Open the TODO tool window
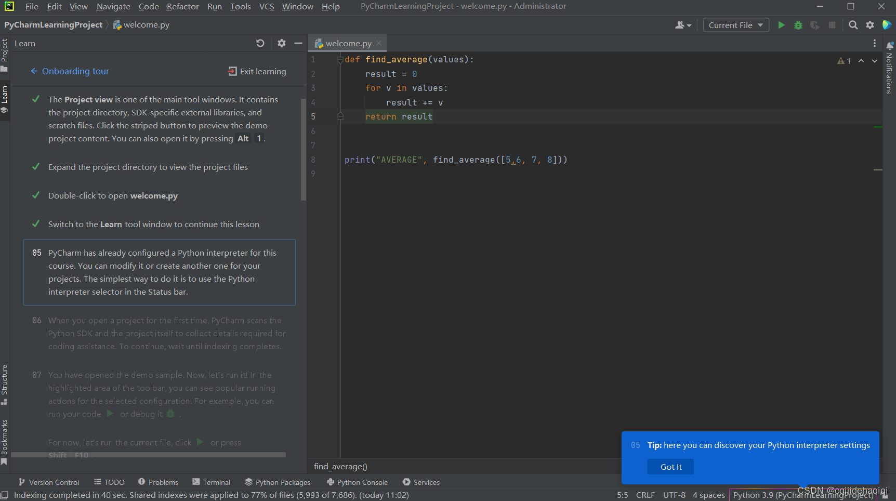 pyautogui.click(x=109, y=482)
